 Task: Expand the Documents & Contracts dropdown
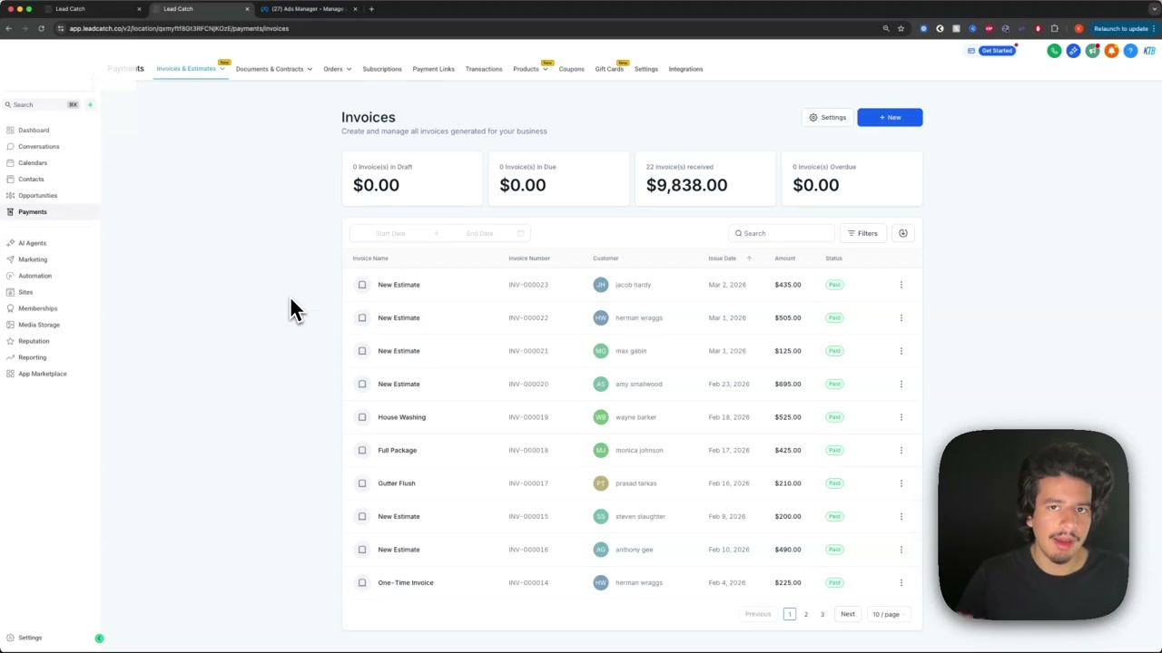pyautogui.click(x=310, y=69)
